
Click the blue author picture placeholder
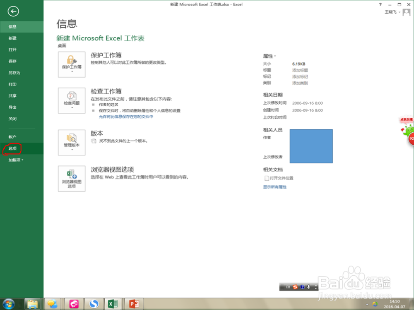(311, 147)
